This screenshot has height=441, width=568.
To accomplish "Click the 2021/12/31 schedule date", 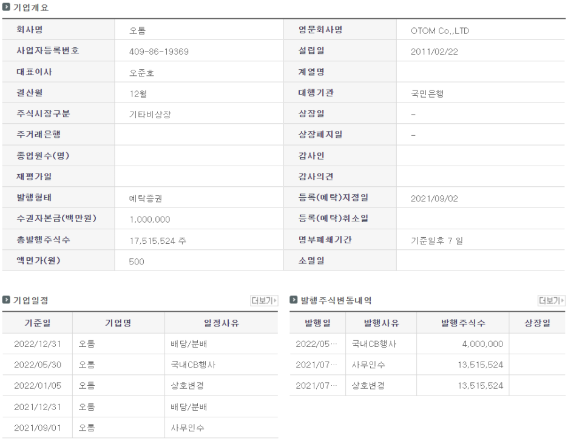I will (38, 407).
